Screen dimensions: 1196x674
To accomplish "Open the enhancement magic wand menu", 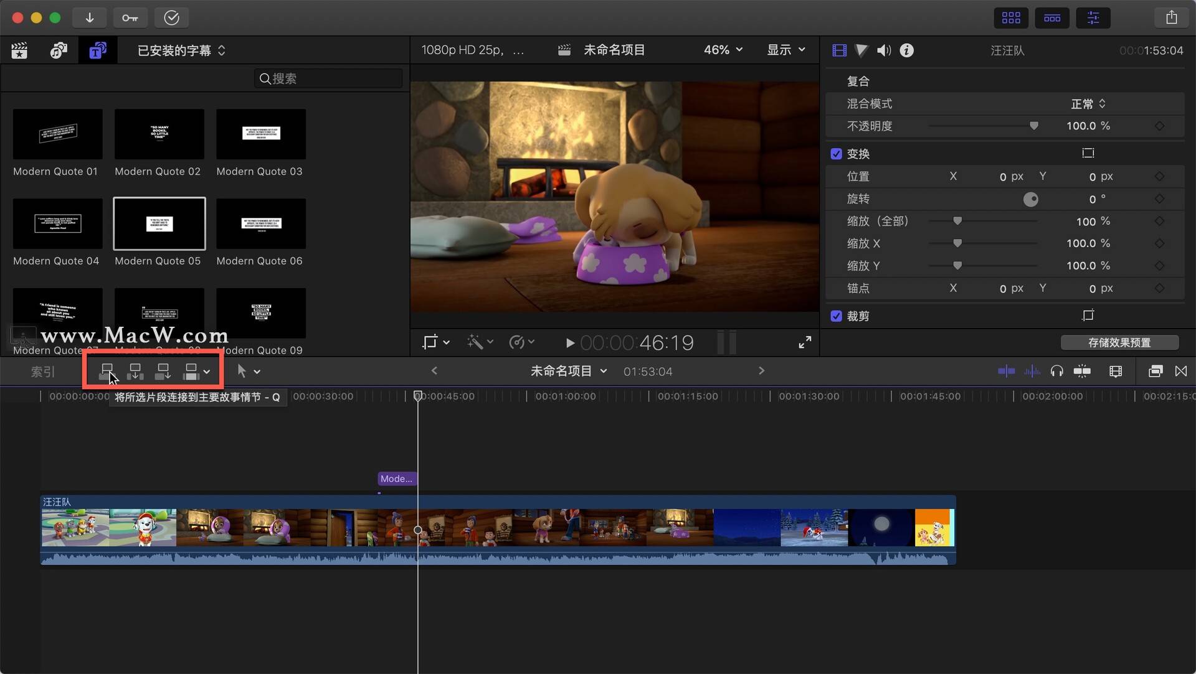I will tap(480, 342).
